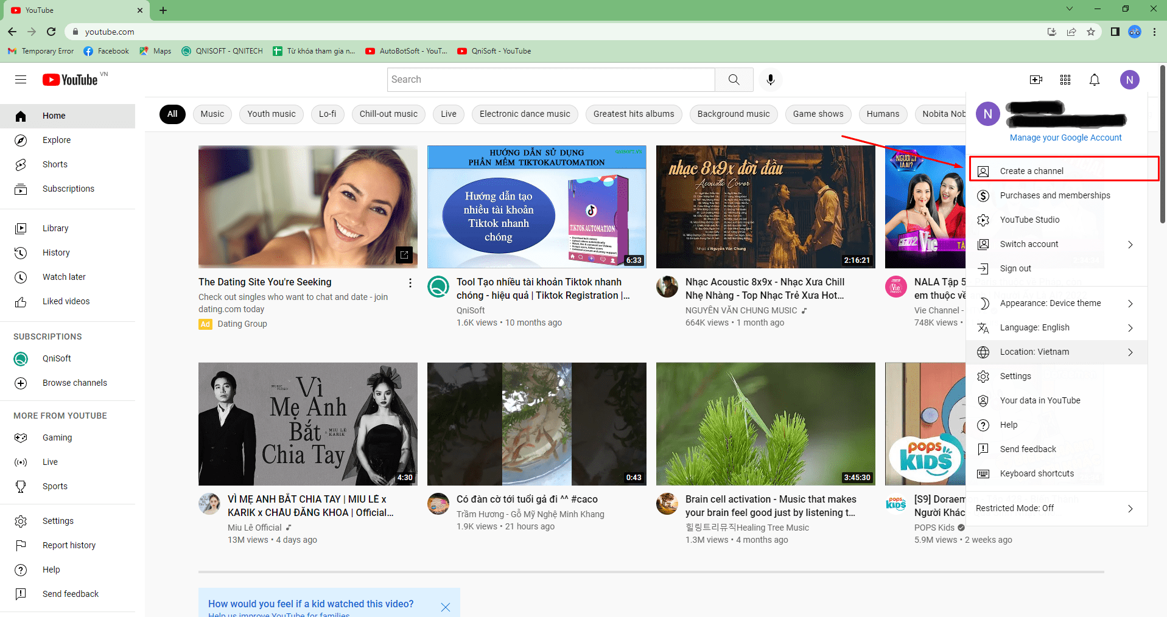Viewport: 1167px width, 617px height.
Task: Open video options for the Dating Site ad
Action: [410, 283]
